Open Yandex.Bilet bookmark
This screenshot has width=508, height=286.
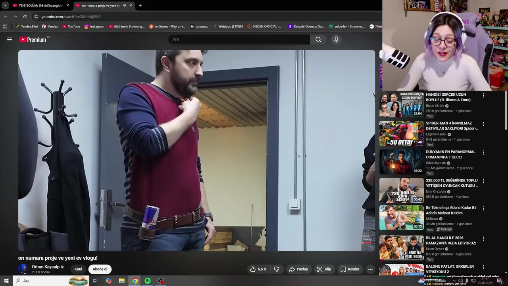point(27,27)
